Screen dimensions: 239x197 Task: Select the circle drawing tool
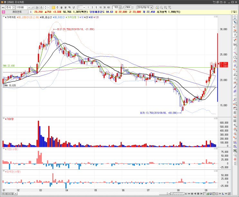[235, 57]
